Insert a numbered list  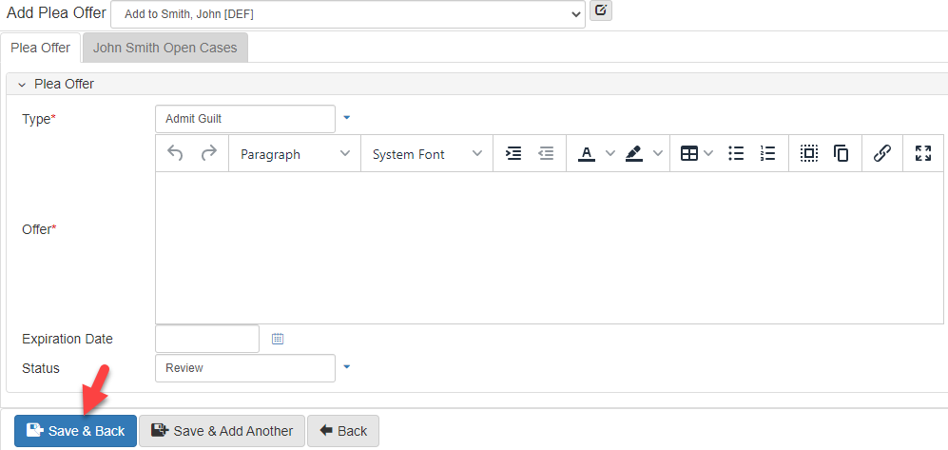pos(768,153)
